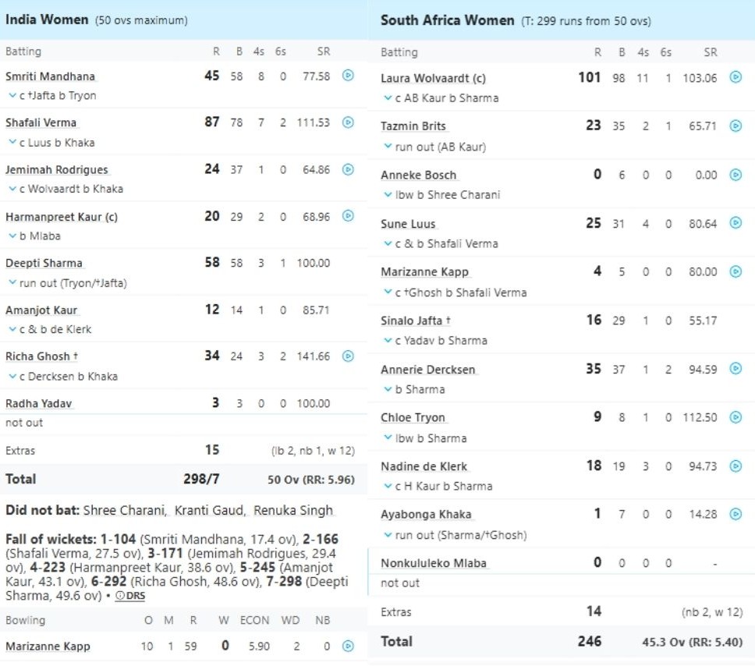The width and height of the screenshot is (755, 666).
Task: Play Smriti Mandhana's batting video highlights
Action: point(349,76)
